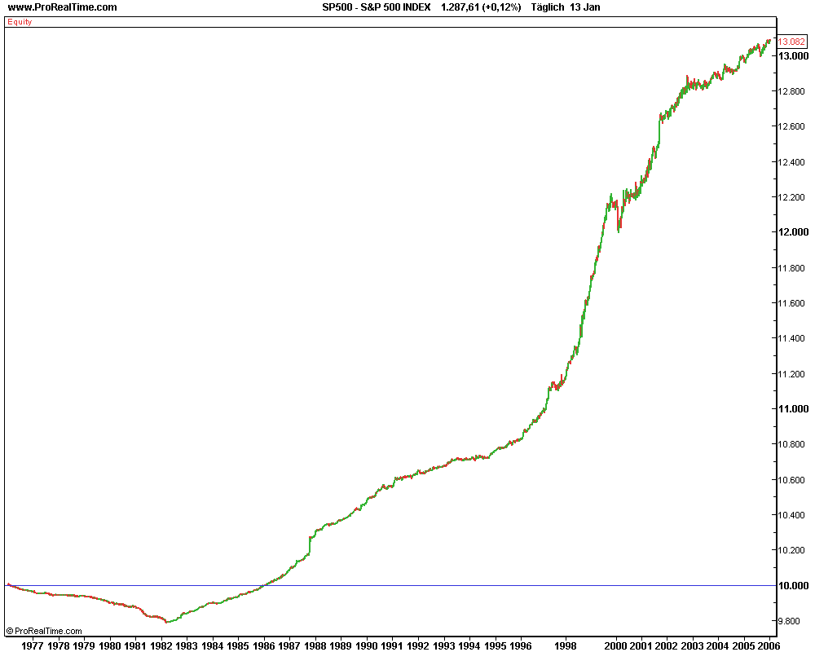Click the 10.400 axis label
Viewport: 815px width, 652px height.
point(791,515)
